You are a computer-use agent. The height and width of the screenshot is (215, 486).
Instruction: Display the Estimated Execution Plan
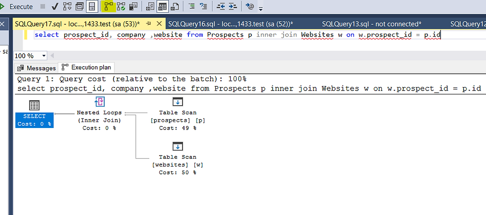pyautogui.click(x=67, y=6)
